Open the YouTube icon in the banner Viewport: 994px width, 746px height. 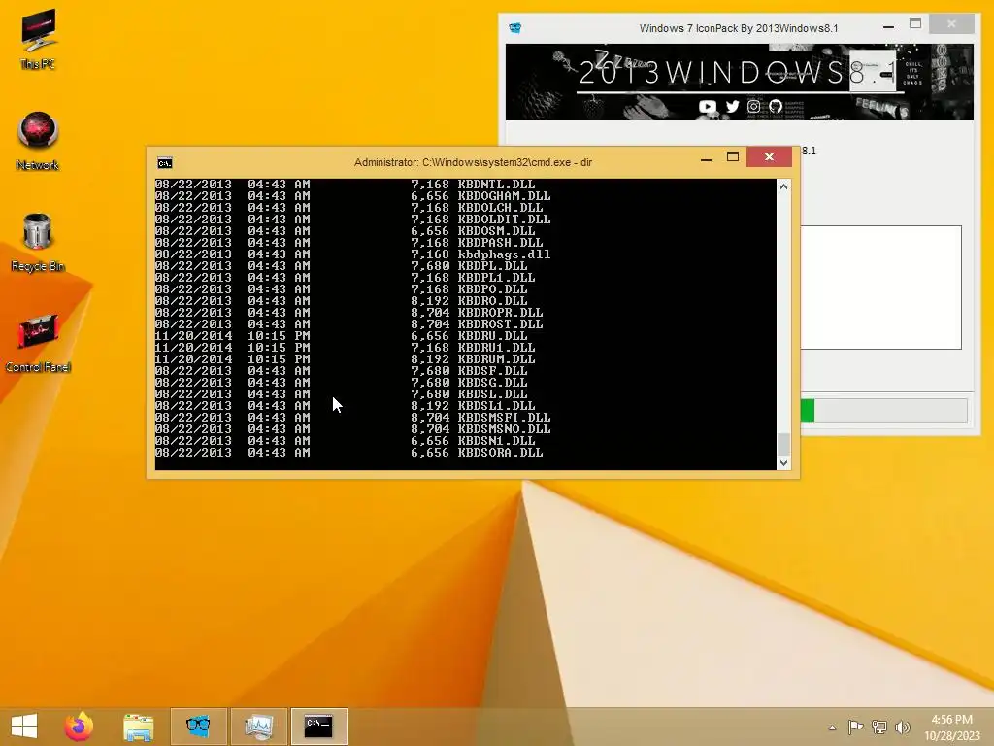[708, 107]
